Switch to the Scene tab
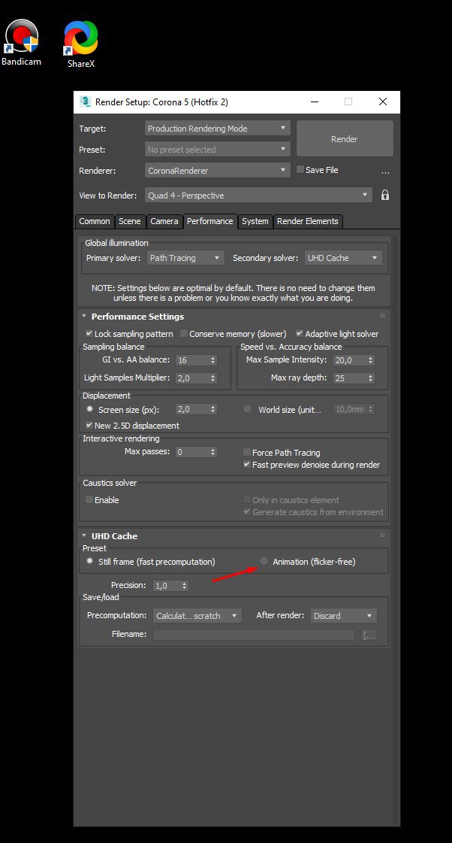Image resolution: width=452 pixels, height=843 pixels. click(x=130, y=222)
